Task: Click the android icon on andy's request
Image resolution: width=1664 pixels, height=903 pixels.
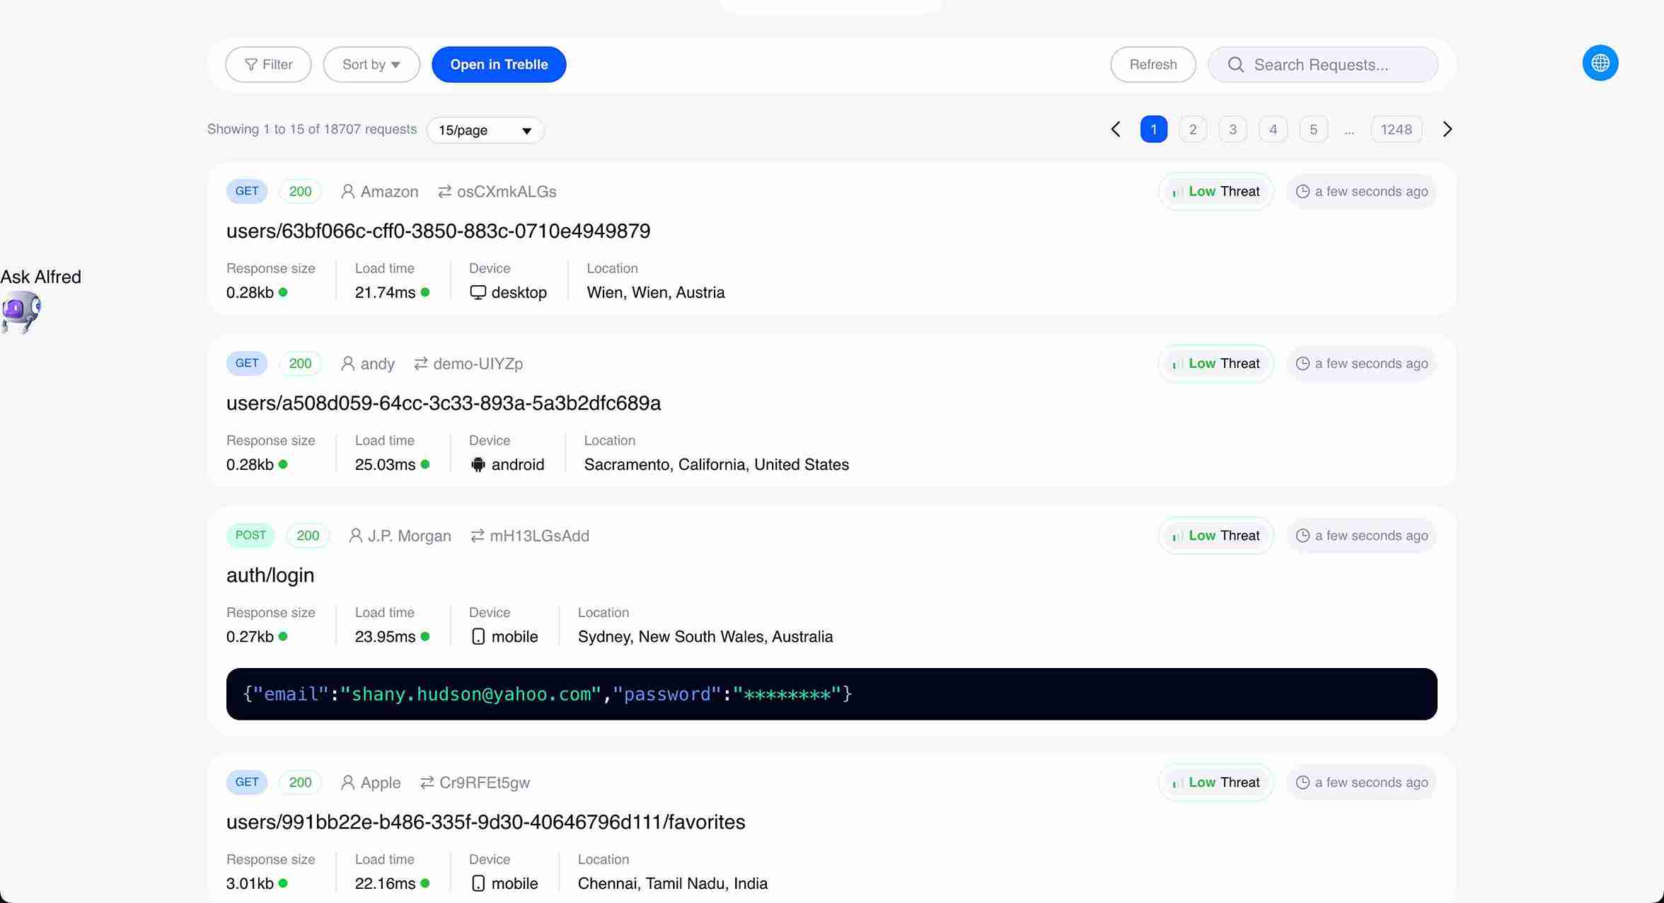Action: click(x=478, y=464)
